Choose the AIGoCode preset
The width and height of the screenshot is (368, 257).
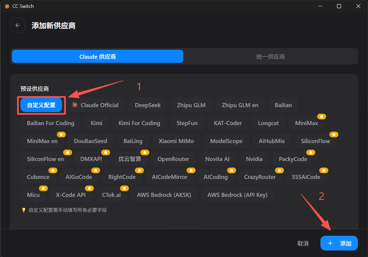(79, 177)
